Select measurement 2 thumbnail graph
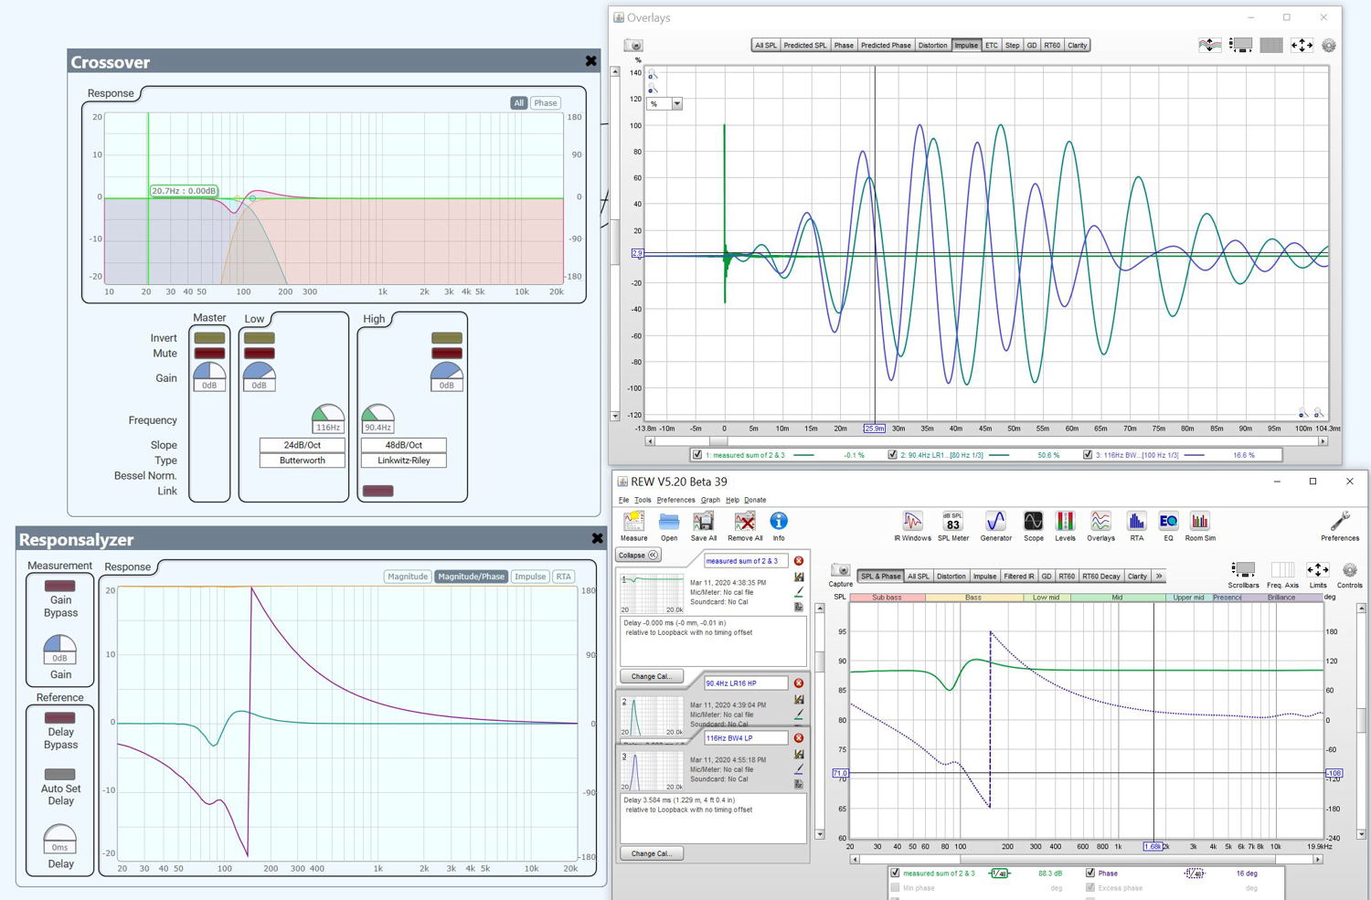The height and width of the screenshot is (900, 1371). point(651,717)
